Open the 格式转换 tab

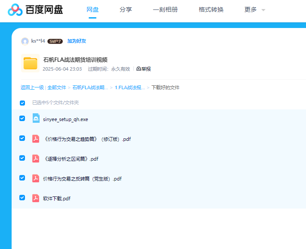point(211,9)
